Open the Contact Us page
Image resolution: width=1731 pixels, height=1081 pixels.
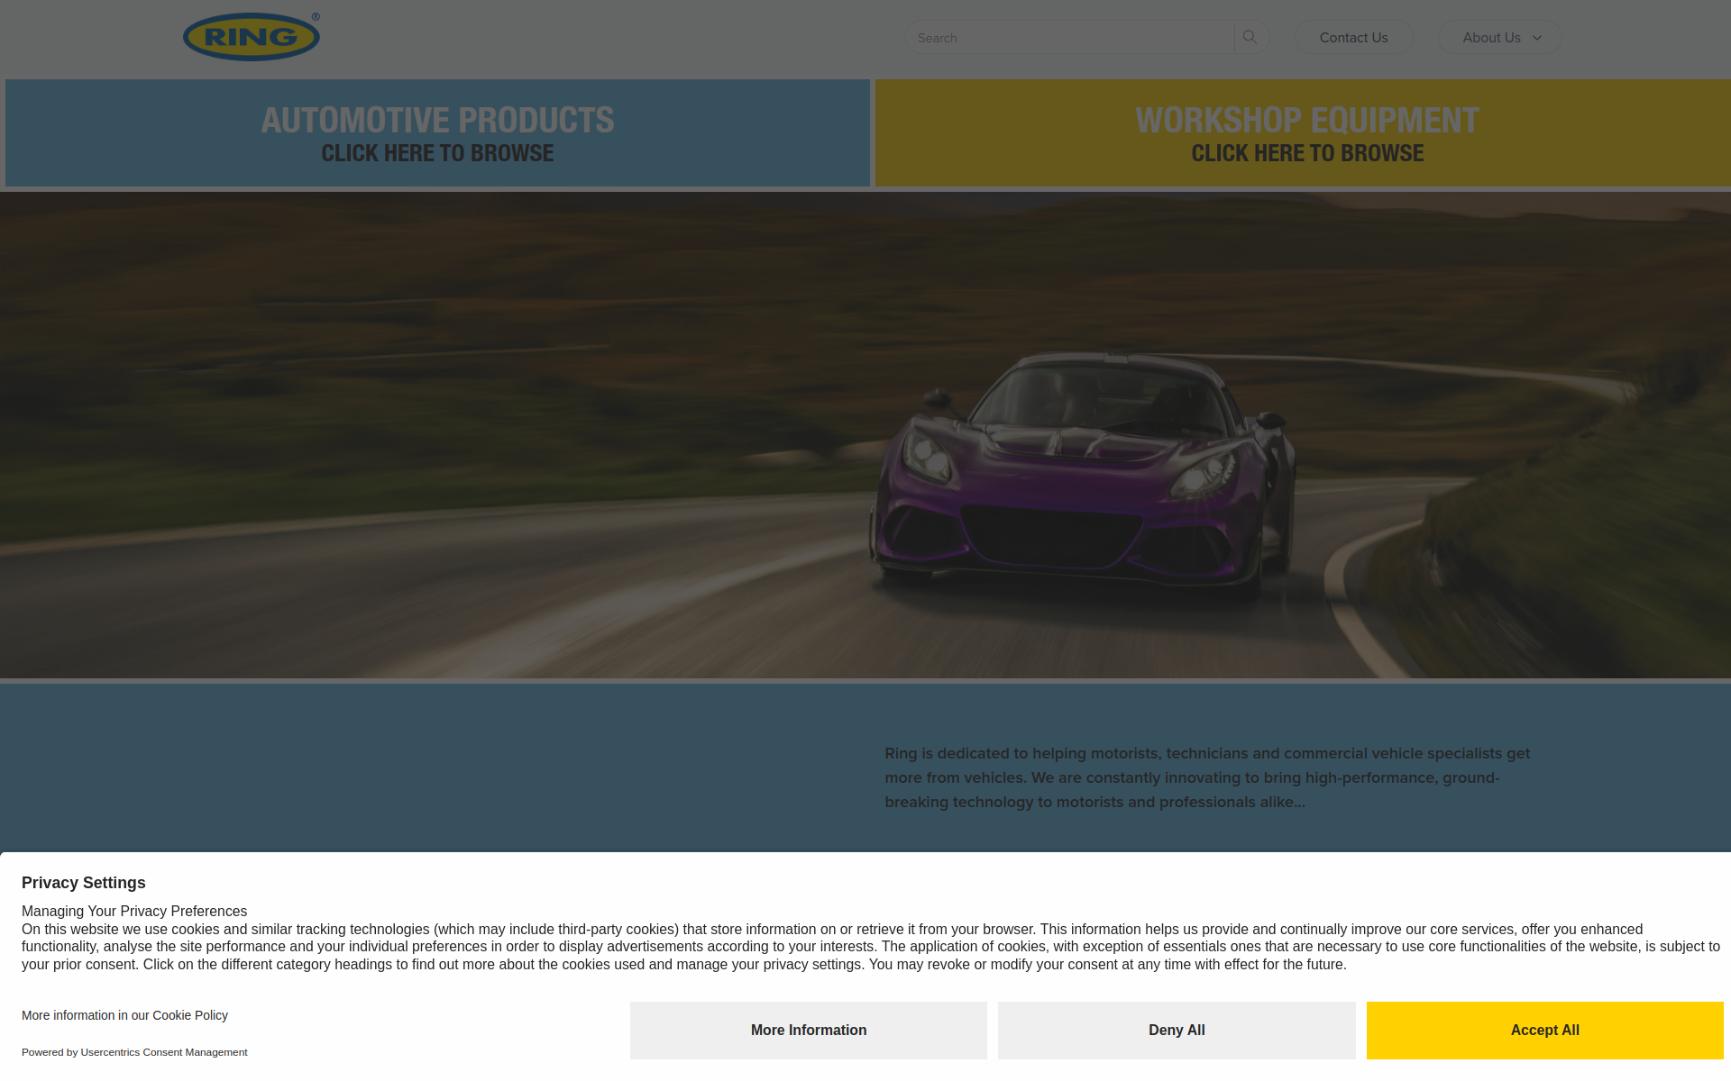1353,37
